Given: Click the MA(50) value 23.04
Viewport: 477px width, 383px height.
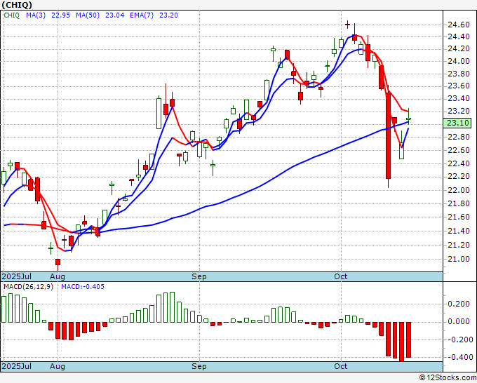Looking at the screenshot, I should [114, 15].
